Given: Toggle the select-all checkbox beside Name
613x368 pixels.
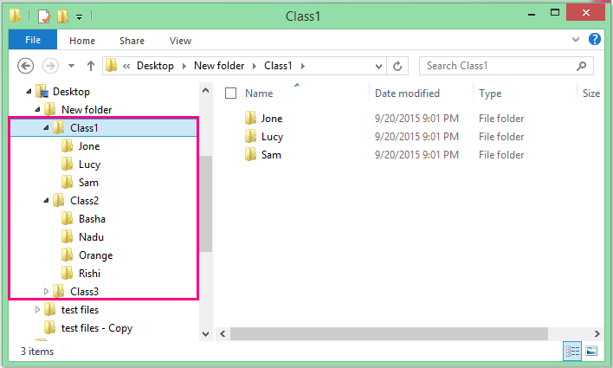Looking at the screenshot, I should click(230, 94).
